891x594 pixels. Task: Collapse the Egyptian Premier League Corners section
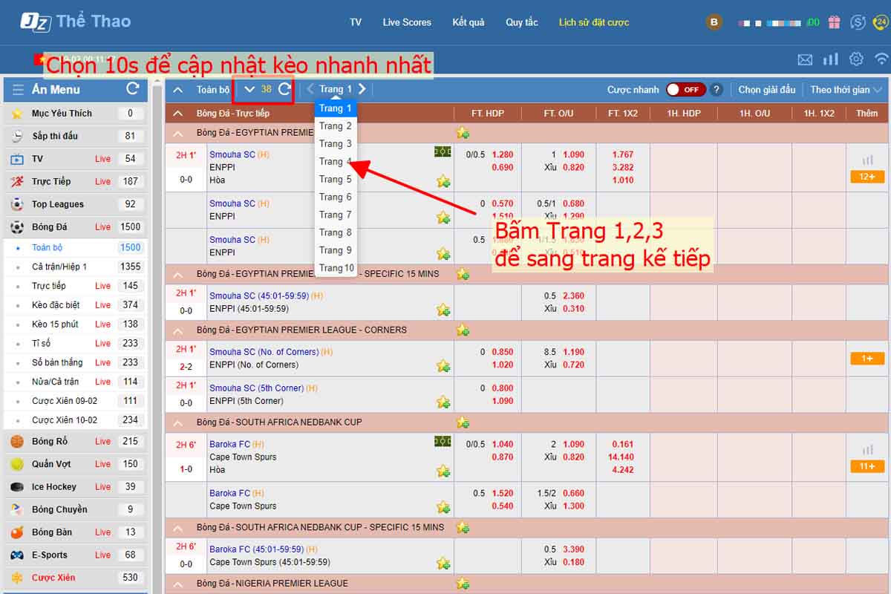(x=177, y=330)
